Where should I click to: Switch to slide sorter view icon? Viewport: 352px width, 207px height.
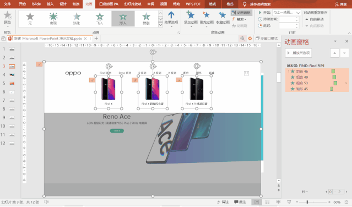[x=267, y=202]
